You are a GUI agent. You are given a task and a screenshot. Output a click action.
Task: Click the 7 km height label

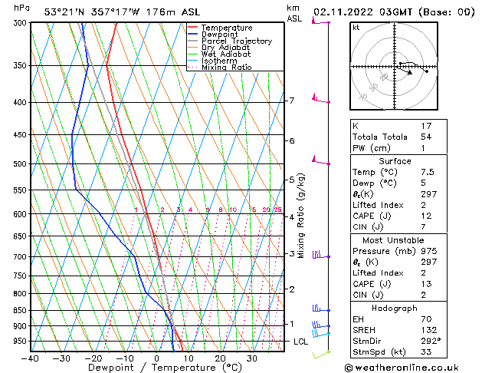[x=291, y=101]
